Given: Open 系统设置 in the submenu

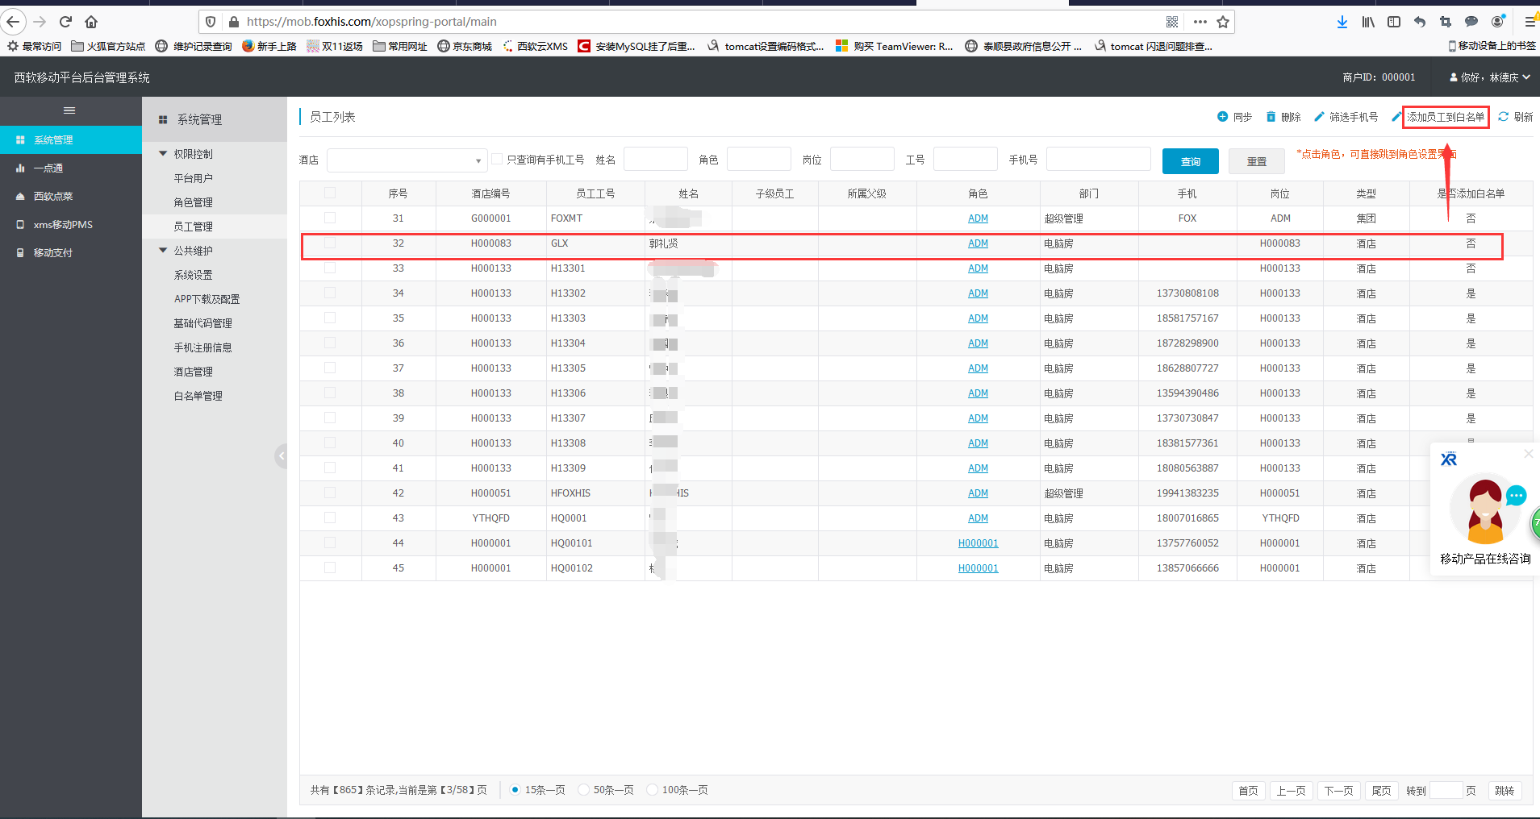Looking at the screenshot, I should (194, 275).
